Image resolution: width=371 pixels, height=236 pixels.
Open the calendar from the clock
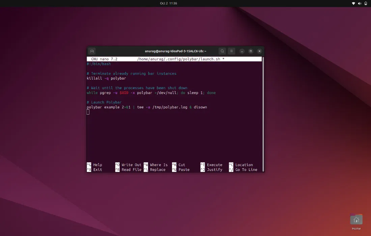tap(168, 3)
